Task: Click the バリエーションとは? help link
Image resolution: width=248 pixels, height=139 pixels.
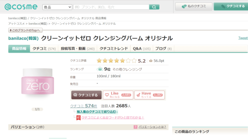Action: (x=152, y=127)
